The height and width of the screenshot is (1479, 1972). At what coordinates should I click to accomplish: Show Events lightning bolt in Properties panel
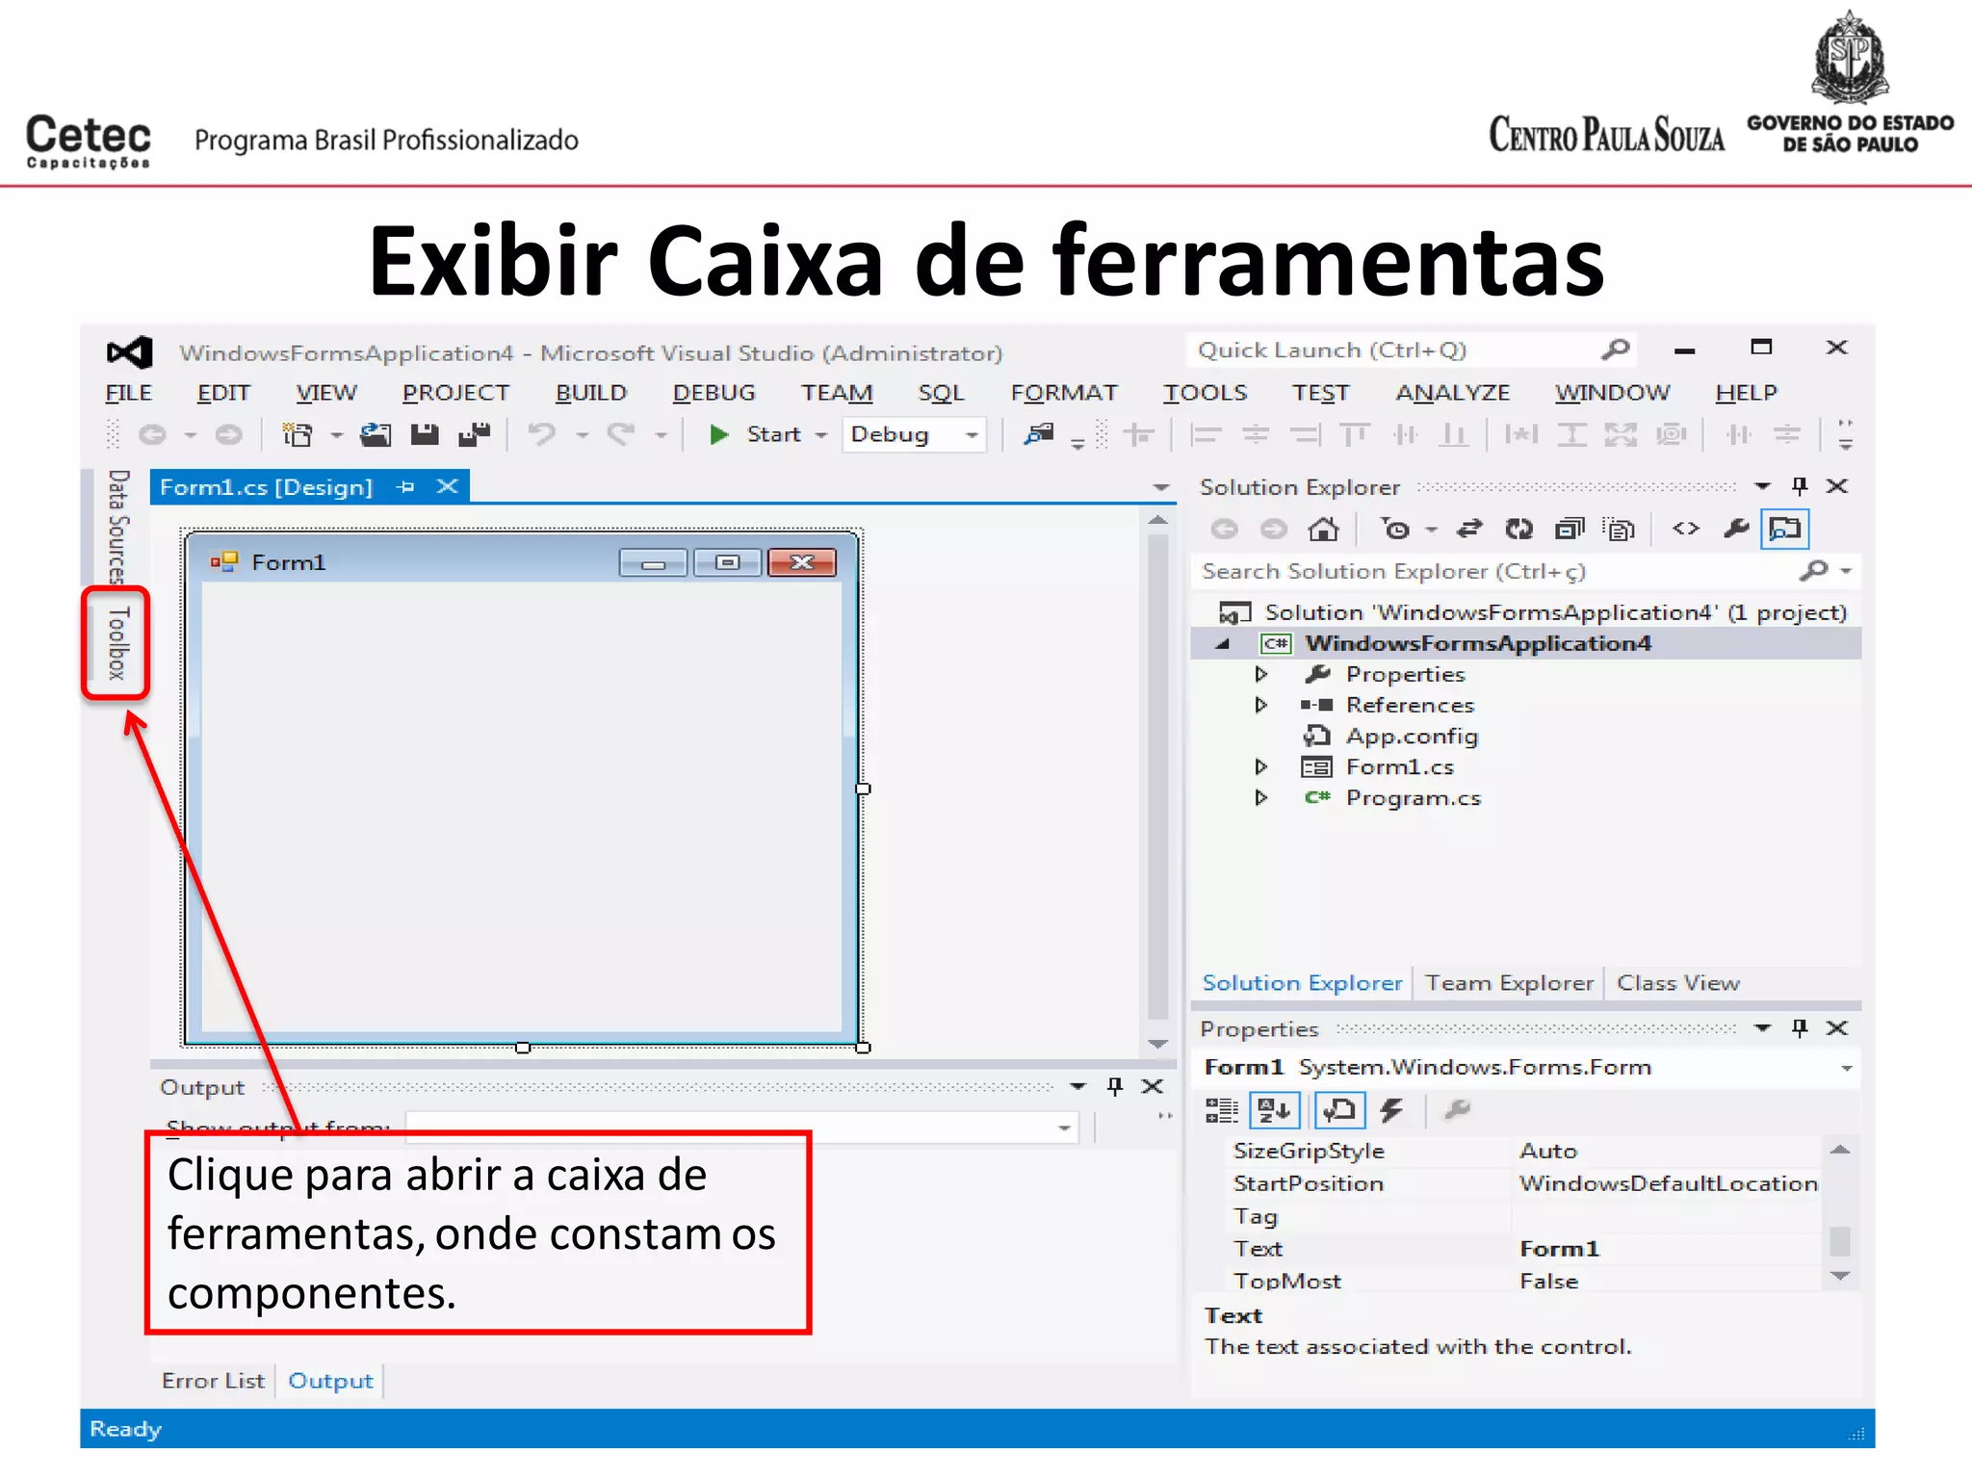pyautogui.click(x=1390, y=1111)
